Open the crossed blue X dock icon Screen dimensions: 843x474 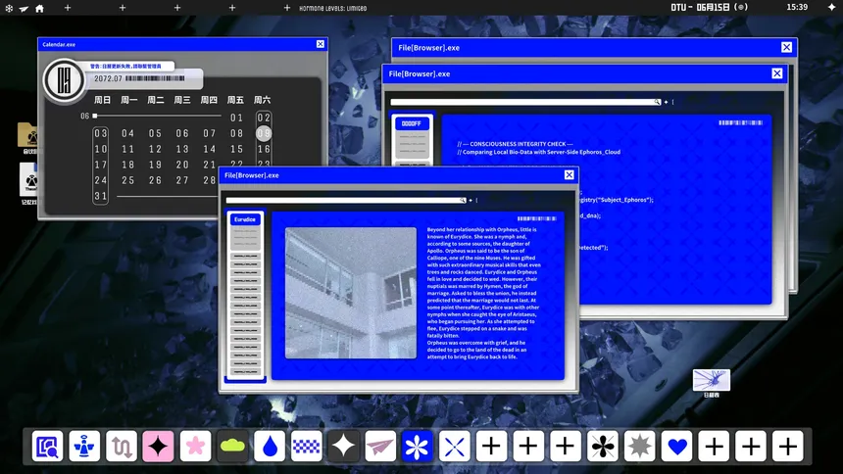pyautogui.click(x=454, y=446)
